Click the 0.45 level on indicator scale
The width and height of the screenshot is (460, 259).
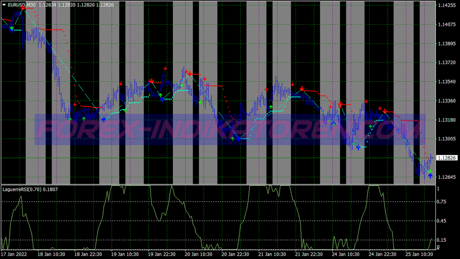click(441, 221)
